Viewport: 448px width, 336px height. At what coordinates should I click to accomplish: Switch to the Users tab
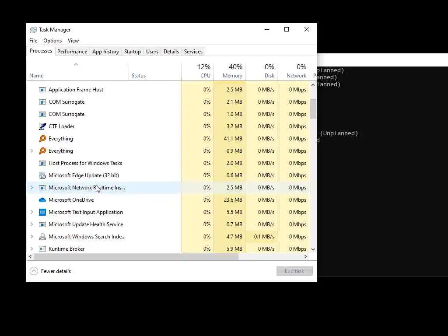[152, 52]
